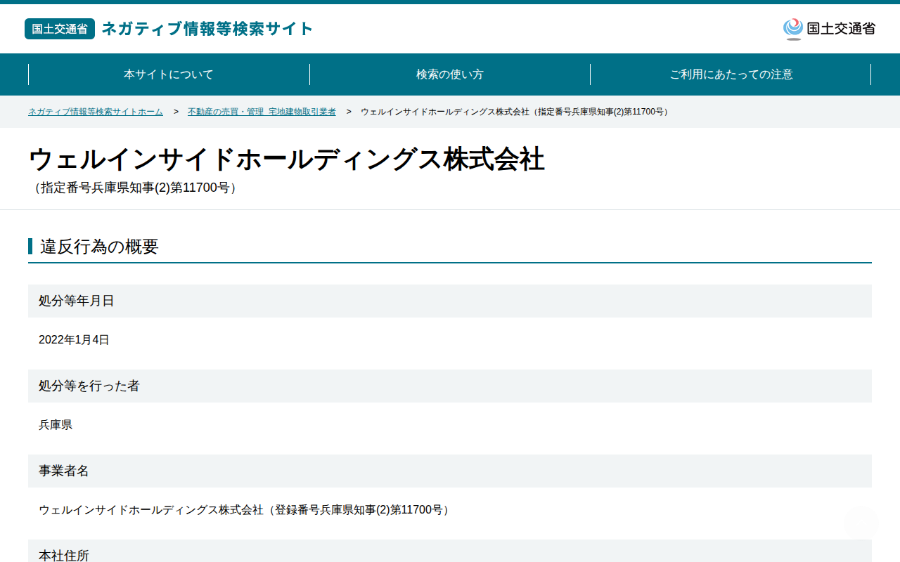The image size is (900, 562).
Task: Click the 違反行為の概要 section heading
Action: [99, 247]
